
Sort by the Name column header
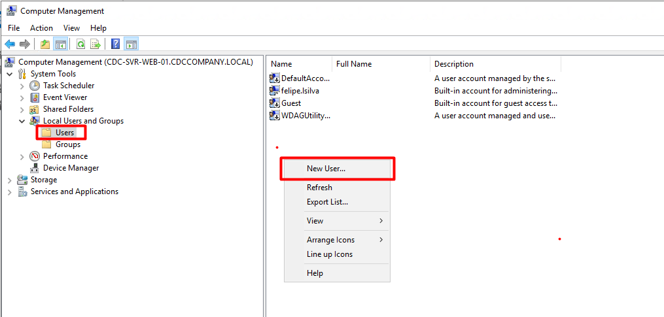pyautogui.click(x=300, y=64)
